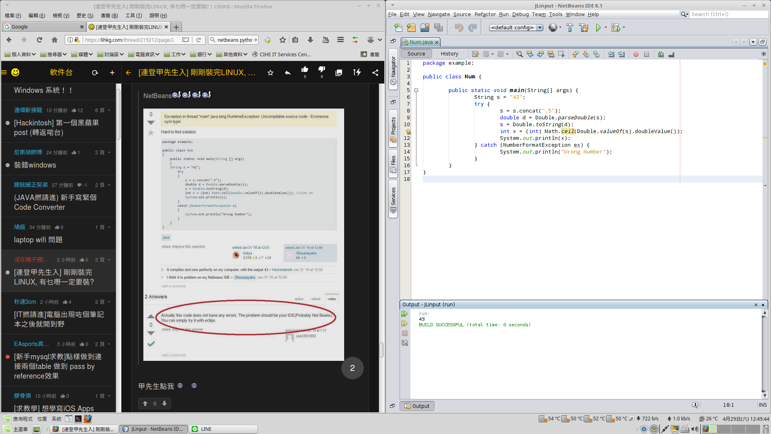Open dropdown arrow beside Run Project button
The image size is (771, 434).
pos(606,28)
